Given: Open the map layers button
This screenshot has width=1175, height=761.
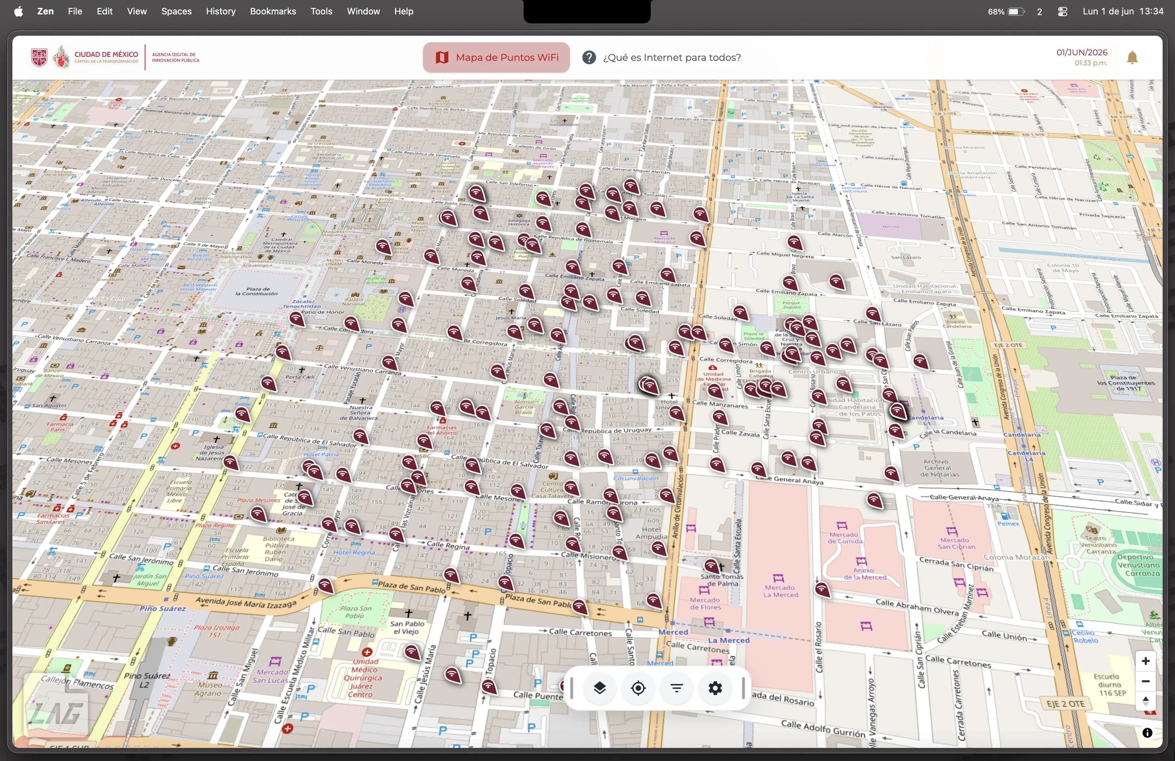Looking at the screenshot, I should click(600, 688).
